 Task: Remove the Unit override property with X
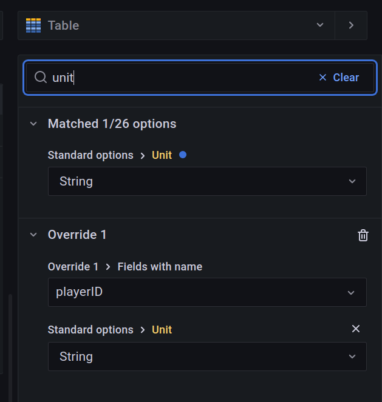pyautogui.click(x=356, y=329)
